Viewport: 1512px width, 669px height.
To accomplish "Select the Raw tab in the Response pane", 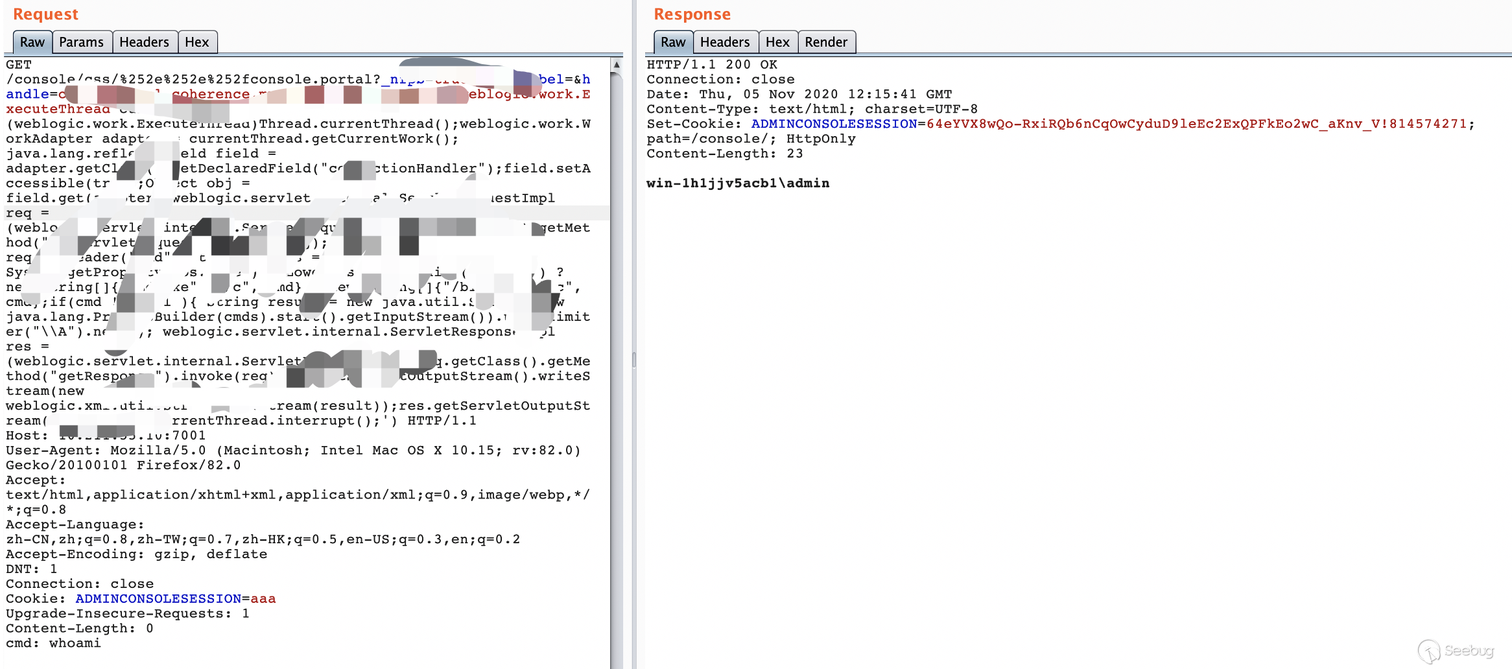I will pos(673,42).
